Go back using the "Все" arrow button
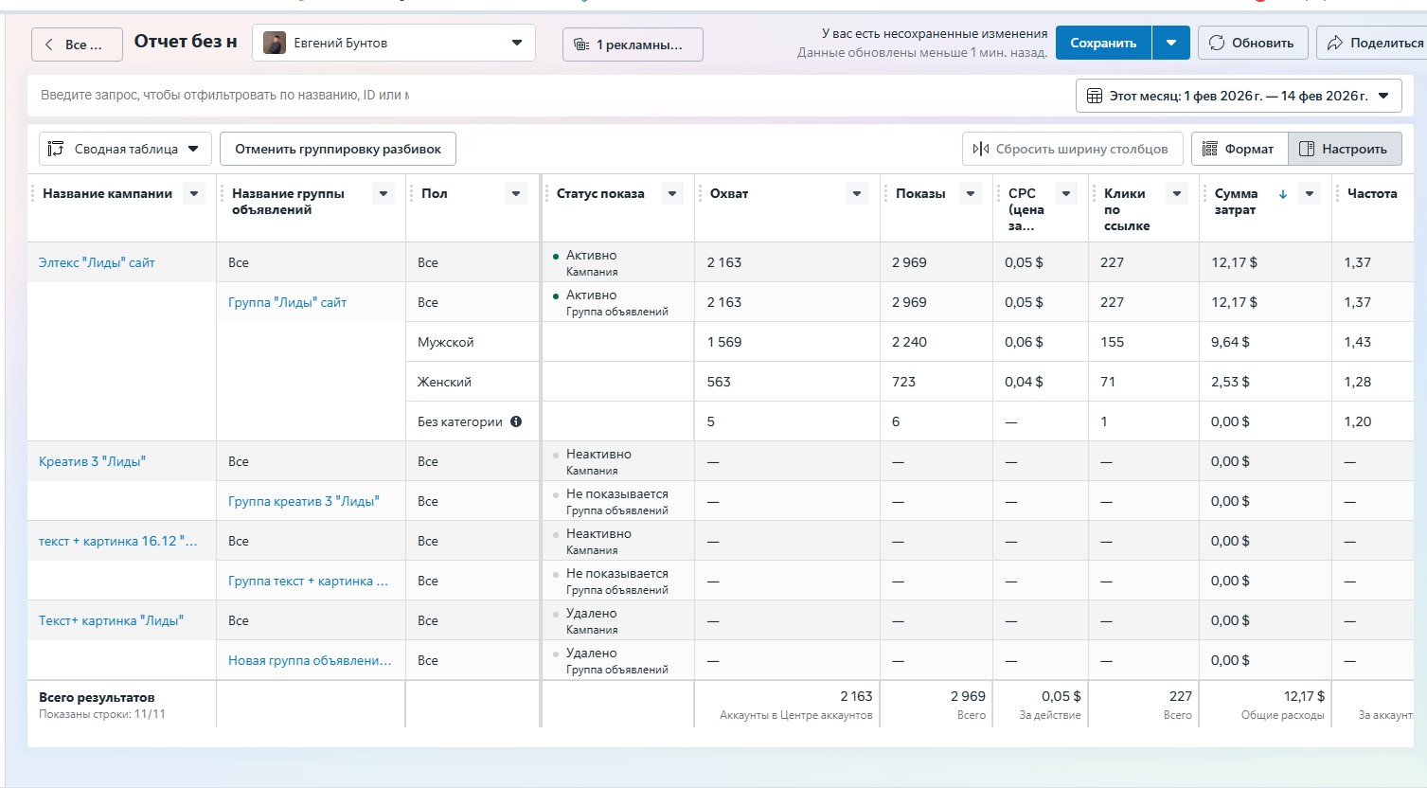This screenshot has height=788, width=1427. (77, 45)
